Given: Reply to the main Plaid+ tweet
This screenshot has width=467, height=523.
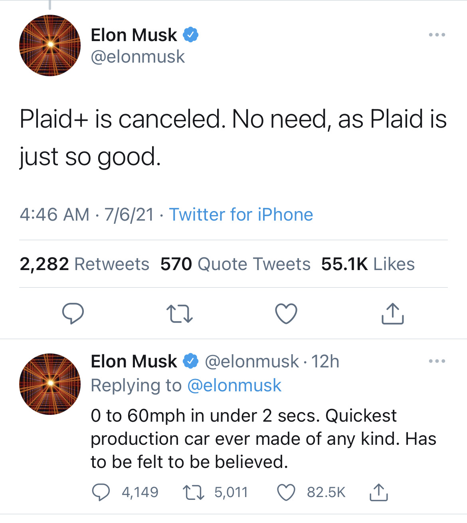Looking at the screenshot, I should (73, 313).
